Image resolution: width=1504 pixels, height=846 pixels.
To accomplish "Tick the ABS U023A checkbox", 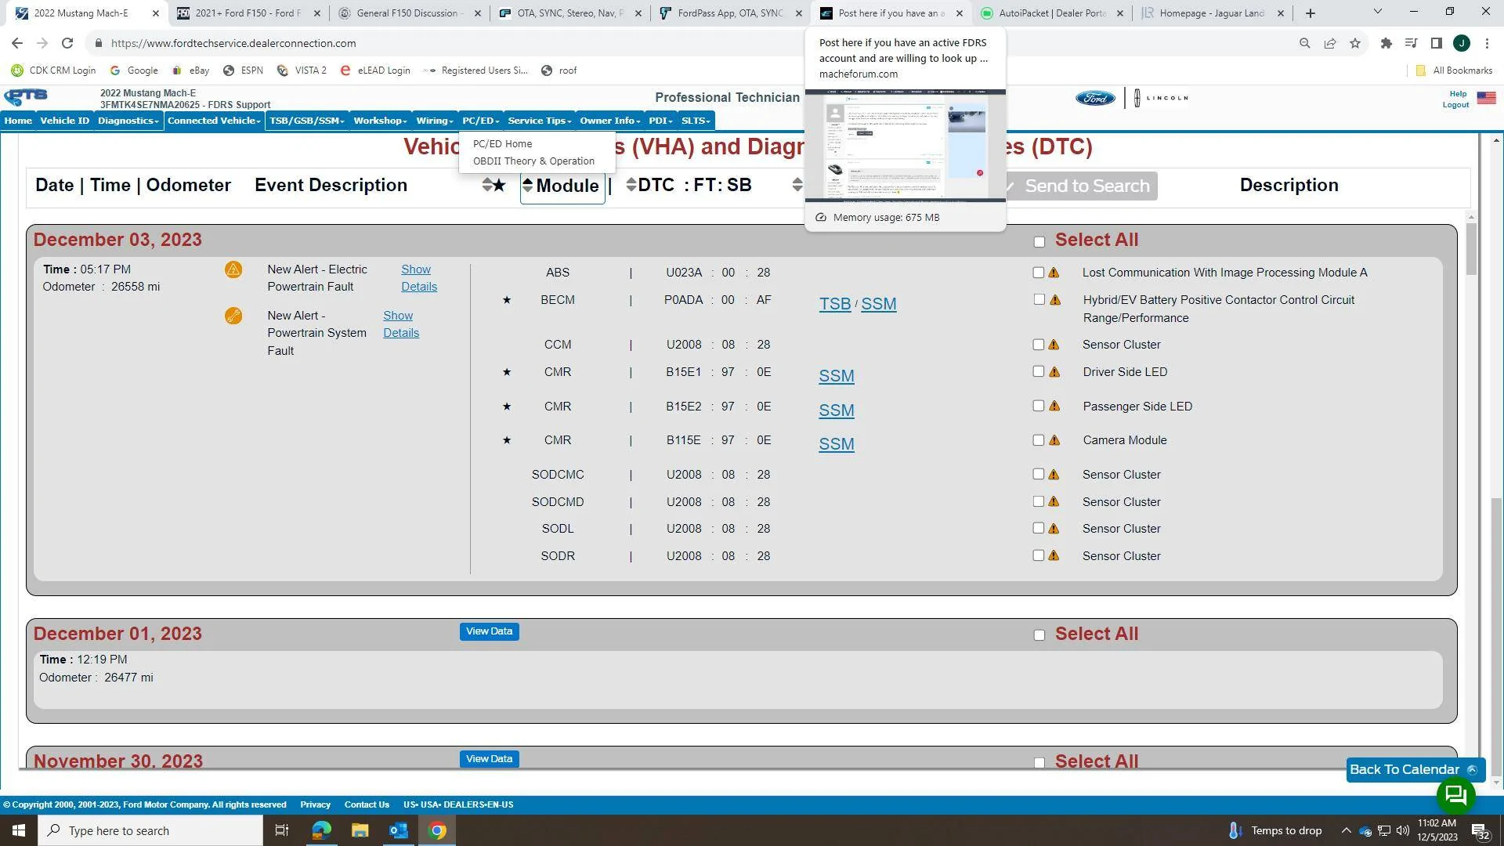I will tap(1038, 273).
